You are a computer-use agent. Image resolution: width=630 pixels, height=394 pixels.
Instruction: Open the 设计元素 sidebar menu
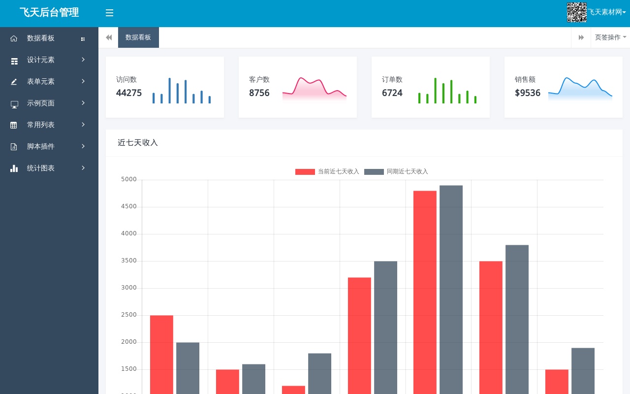pyautogui.click(x=49, y=60)
